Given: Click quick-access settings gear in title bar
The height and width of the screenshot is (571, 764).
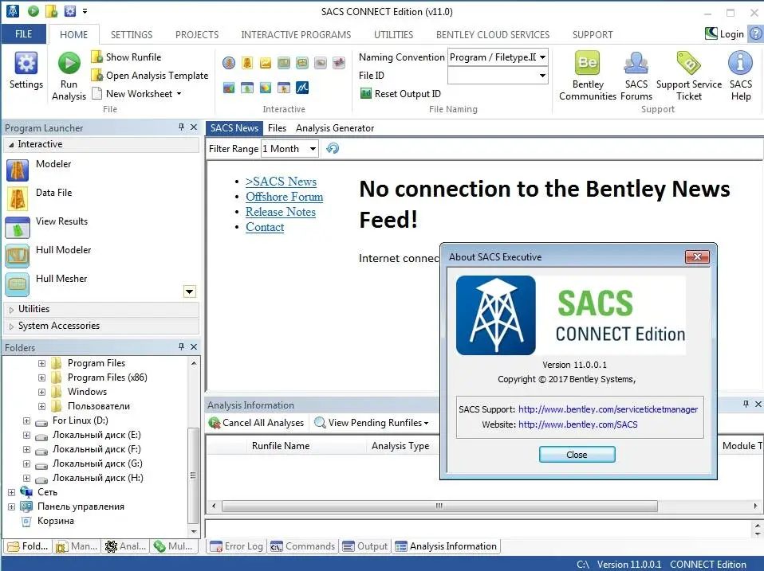Looking at the screenshot, I should 69,10.
